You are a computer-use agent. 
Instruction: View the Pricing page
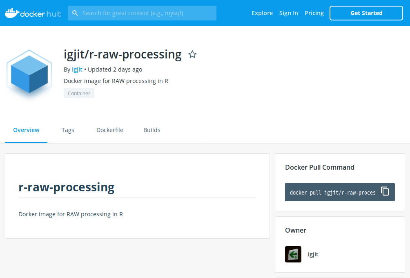[314, 13]
